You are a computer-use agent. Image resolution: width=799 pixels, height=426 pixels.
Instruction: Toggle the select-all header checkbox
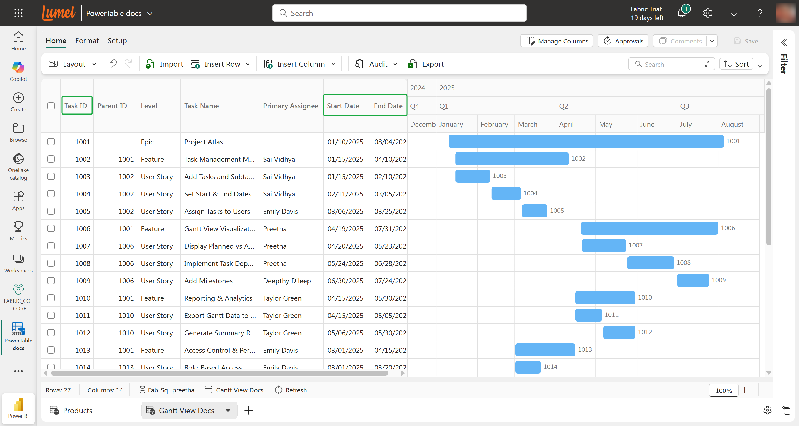51,106
